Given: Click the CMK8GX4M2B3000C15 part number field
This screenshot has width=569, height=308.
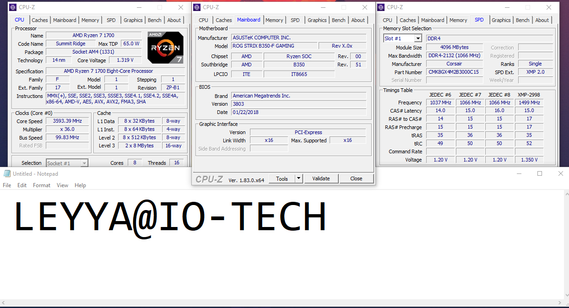Looking at the screenshot, I should pyautogui.click(x=454, y=72).
